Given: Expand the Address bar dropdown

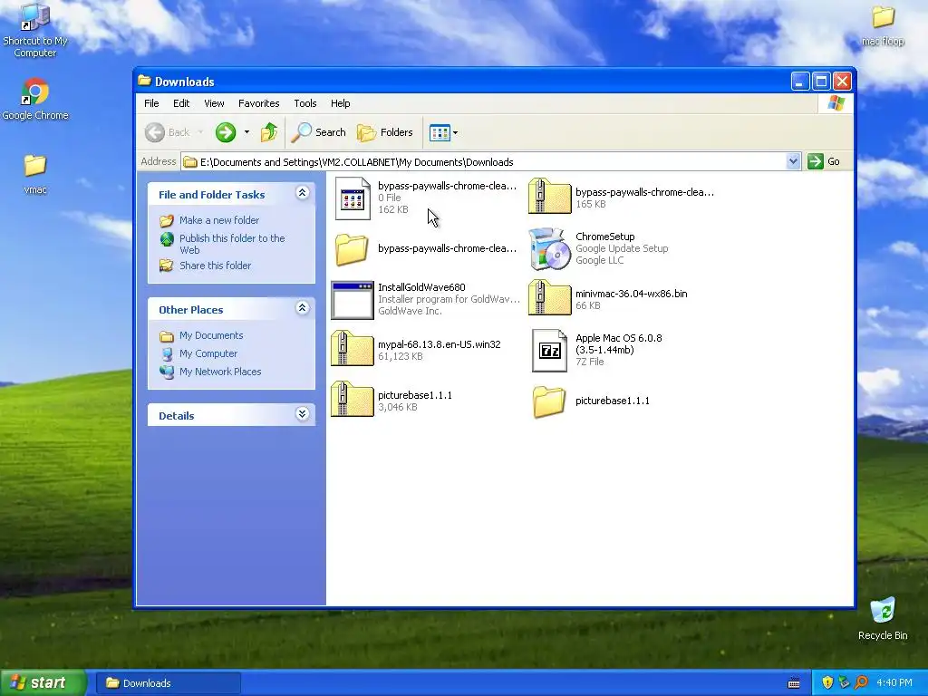Looking at the screenshot, I should click(793, 161).
